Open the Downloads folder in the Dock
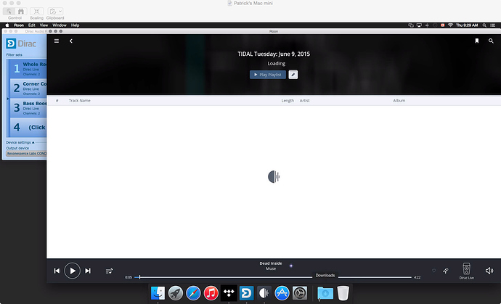The image size is (501, 304). point(325,293)
